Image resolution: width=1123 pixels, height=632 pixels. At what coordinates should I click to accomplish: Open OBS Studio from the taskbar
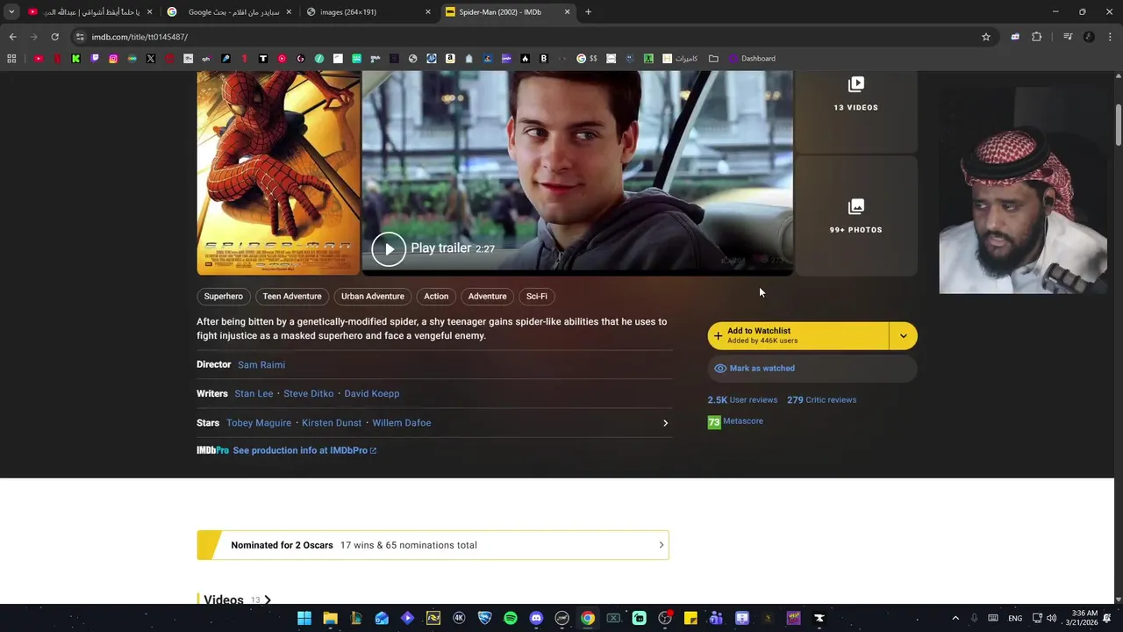click(x=665, y=618)
